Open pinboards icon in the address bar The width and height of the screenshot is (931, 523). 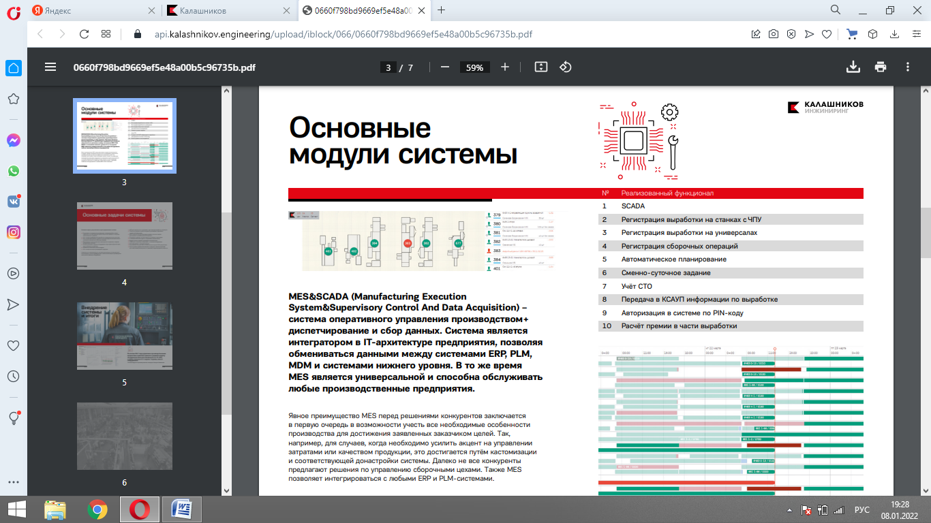pyautogui.click(x=756, y=34)
